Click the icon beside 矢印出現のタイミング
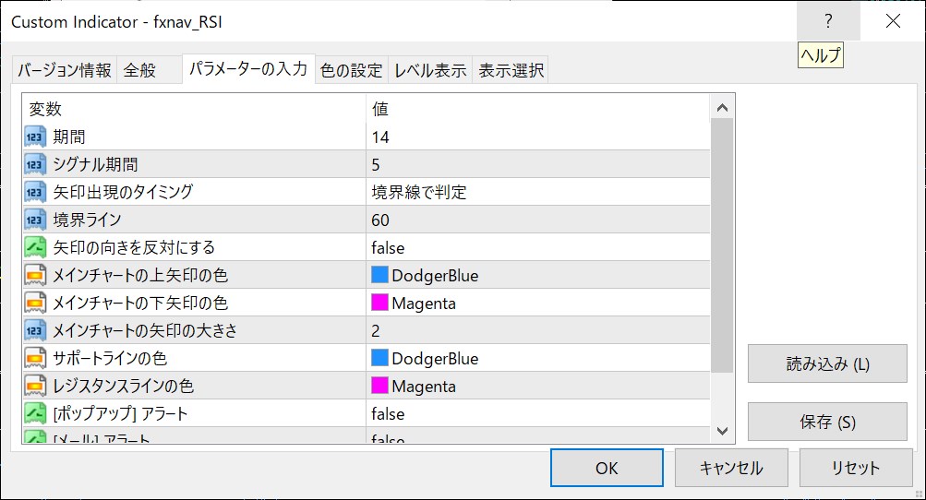Screen dimensions: 926x500 tap(35, 192)
